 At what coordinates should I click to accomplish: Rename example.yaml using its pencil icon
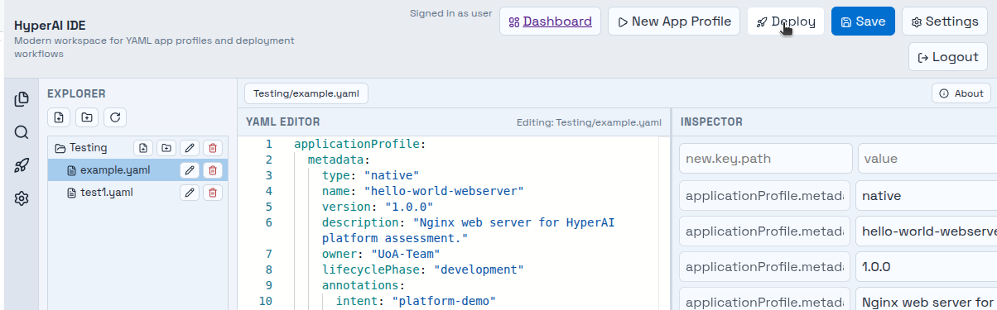[x=190, y=170]
